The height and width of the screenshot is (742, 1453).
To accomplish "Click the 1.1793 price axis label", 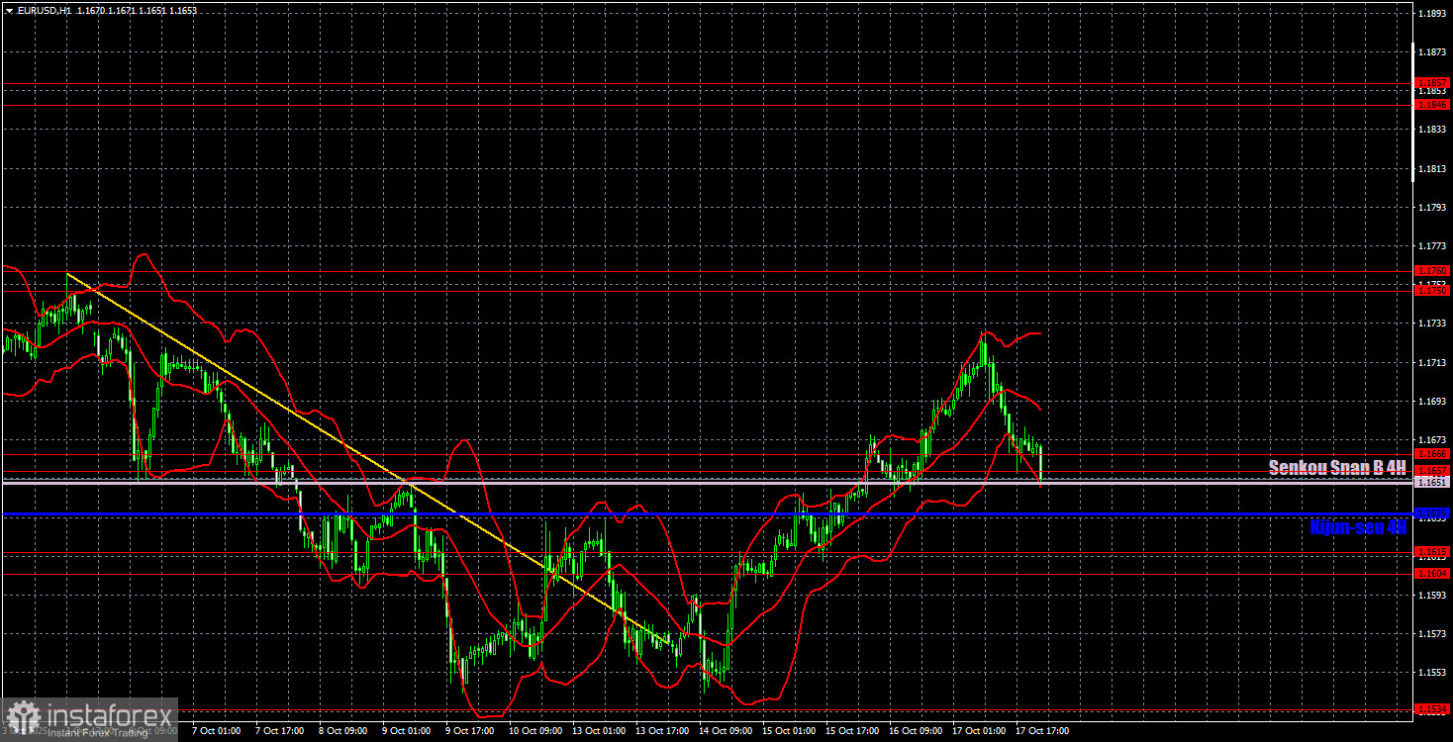I will (x=1432, y=207).
